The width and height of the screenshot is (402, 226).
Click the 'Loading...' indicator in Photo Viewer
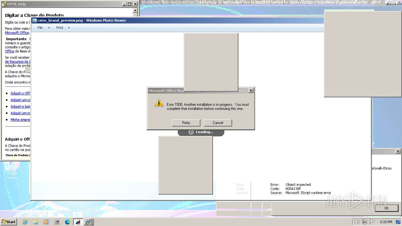[201, 132]
